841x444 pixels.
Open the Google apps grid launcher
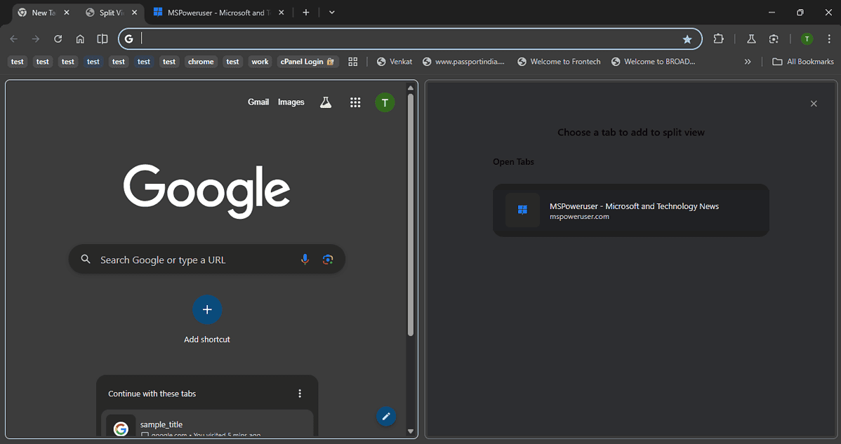click(355, 102)
